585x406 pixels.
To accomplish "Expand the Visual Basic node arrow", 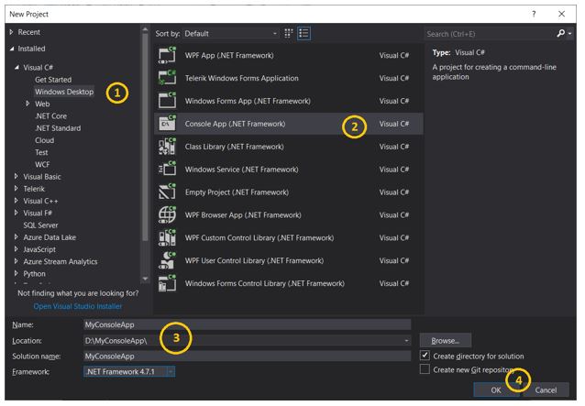I will pos(16,176).
